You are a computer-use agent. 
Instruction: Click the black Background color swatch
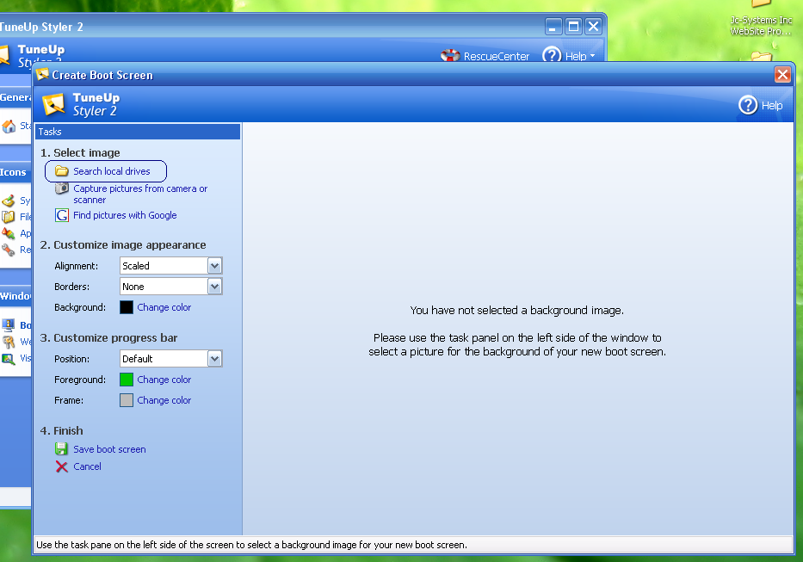coord(127,307)
